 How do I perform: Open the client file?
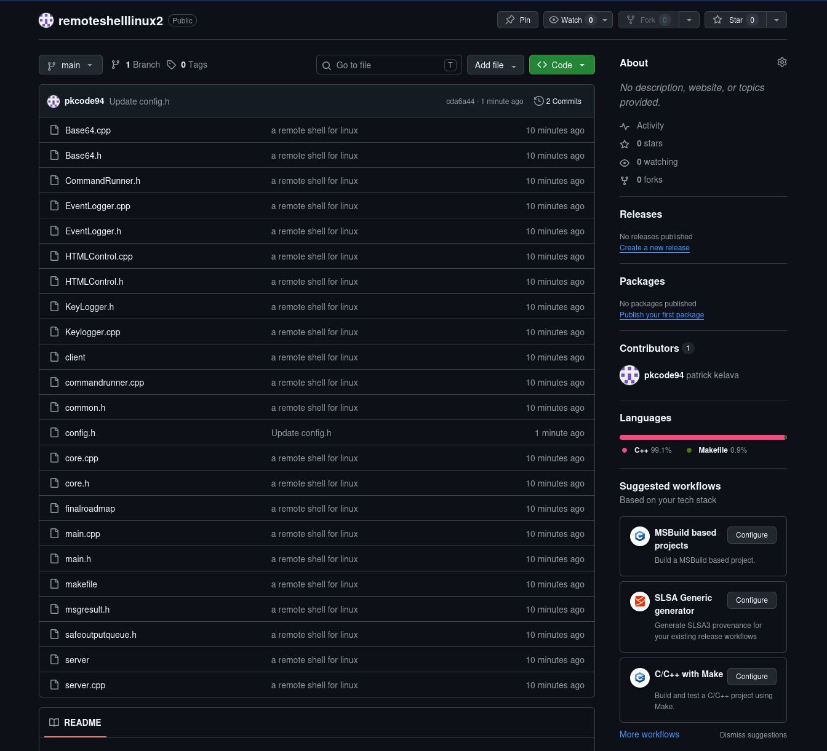pos(75,357)
